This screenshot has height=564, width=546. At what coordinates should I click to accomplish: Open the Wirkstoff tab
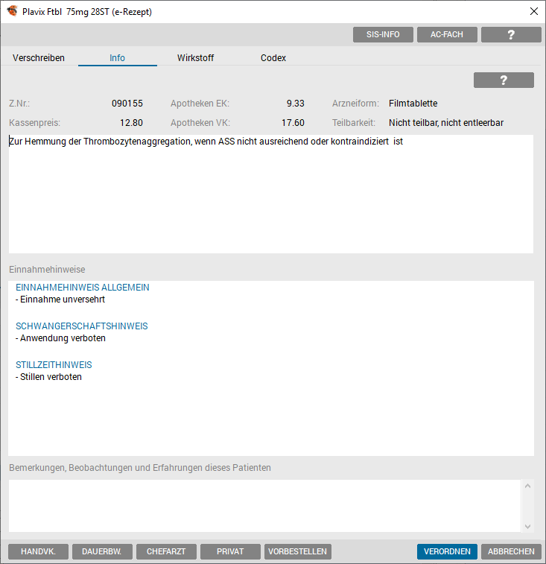(196, 58)
